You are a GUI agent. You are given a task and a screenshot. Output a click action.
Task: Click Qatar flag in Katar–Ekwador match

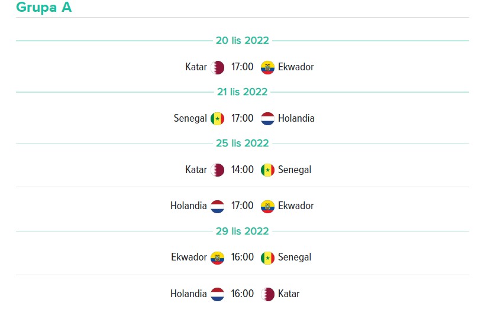217,67
